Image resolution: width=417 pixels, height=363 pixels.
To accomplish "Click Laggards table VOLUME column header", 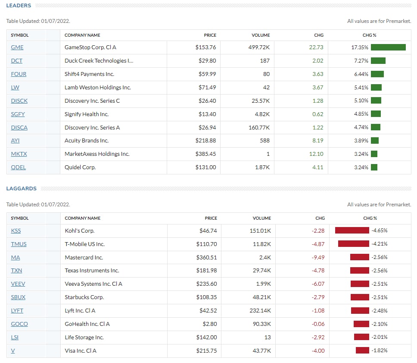I will [x=261, y=218].
